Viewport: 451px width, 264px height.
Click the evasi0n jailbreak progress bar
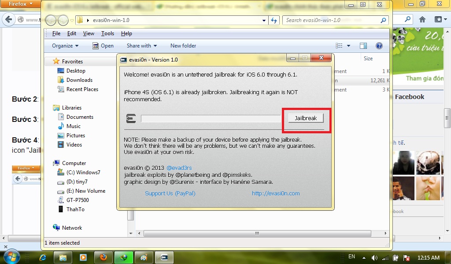click(x=211, y=118)
